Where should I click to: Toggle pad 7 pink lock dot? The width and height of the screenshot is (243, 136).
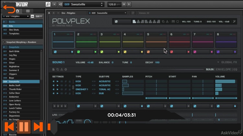(212, 52)
